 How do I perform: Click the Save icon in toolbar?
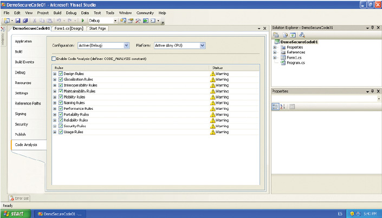(18, 21)
